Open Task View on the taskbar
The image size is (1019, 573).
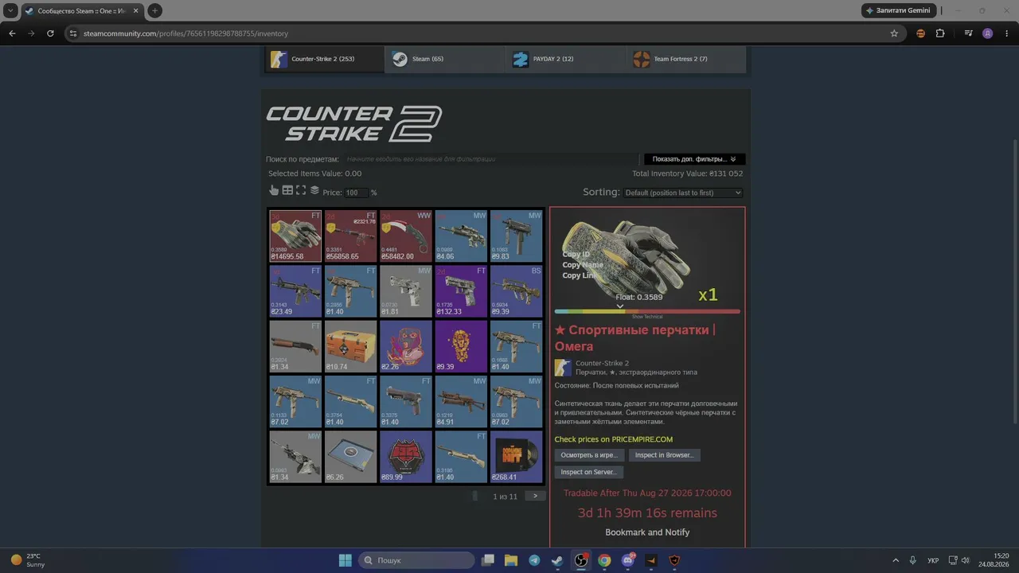click(x=488, y=560)
